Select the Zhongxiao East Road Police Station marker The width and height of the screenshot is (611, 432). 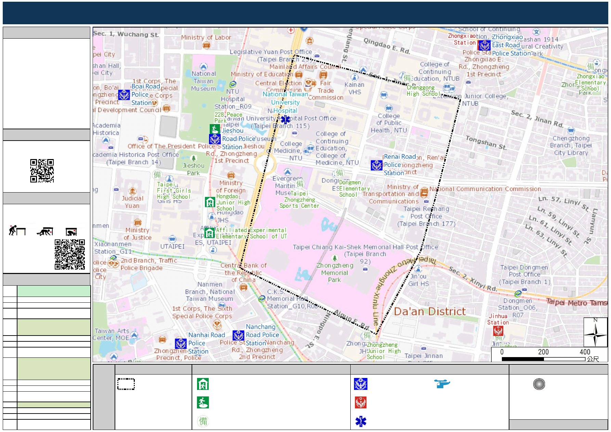click(484, 45)
